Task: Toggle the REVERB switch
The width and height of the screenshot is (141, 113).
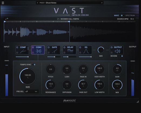Action: coord(122,56)
